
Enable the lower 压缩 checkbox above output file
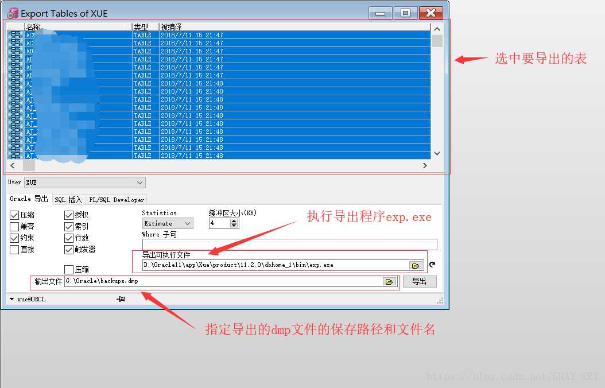(69, 269)
